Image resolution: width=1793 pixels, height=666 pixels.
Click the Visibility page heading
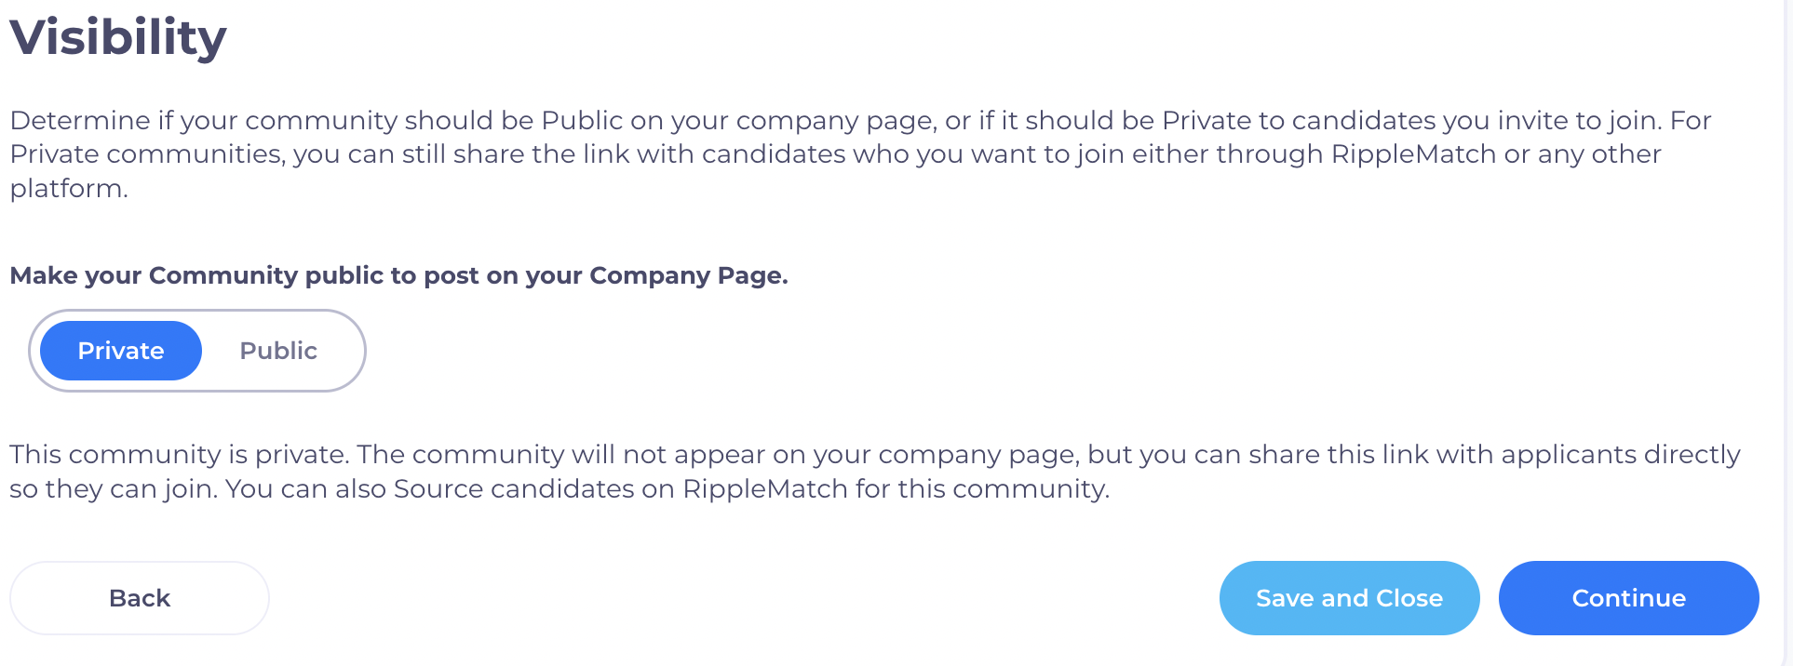coord(118,37)
